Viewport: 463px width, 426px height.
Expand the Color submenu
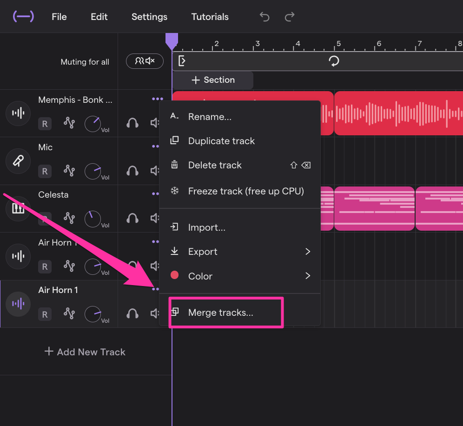pos(240,276)
